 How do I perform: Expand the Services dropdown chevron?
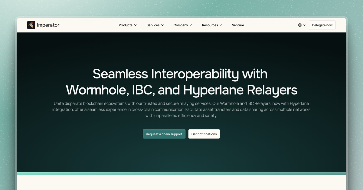click(x=163, y=25)
